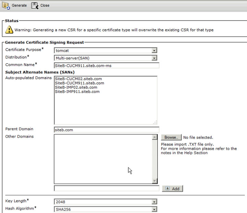
Task: Click the Other Domains scroll up arrow
Action: coord(155,137)
